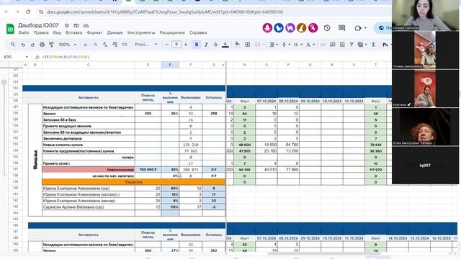Open the 100% zoom dropdown

[67, 45]
